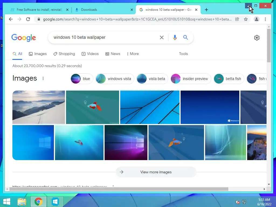This screenshot has height=207, width=276.
Task: Go to Google homepage via logo
Action: pos(24,38)
